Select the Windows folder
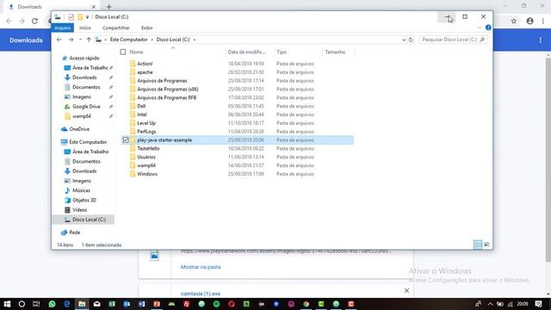 [147, 174]
